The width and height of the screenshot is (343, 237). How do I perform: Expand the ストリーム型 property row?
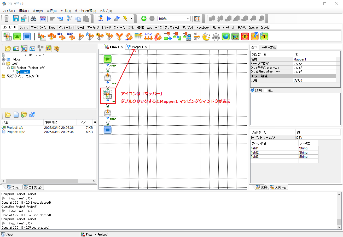click(253, 137)
